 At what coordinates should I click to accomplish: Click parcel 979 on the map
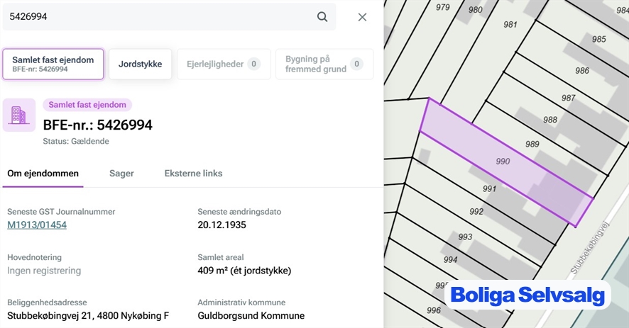443,7
